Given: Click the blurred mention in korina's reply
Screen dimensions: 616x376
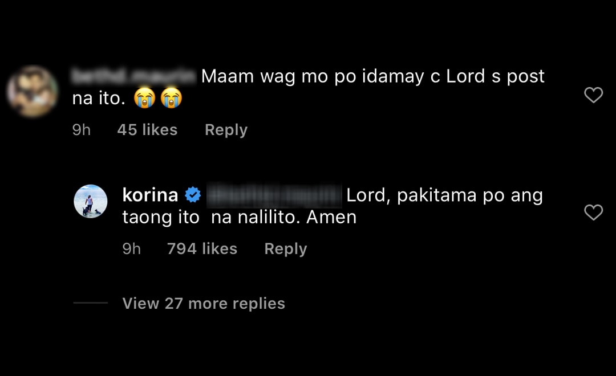Looking at the screenshot, I should 274,195.
